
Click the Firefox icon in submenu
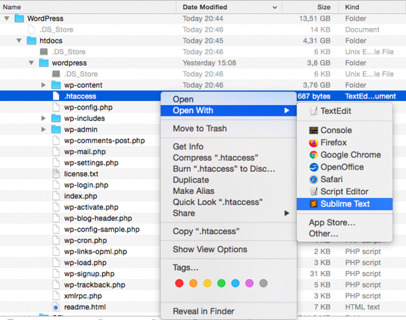[x=313, y=143]
